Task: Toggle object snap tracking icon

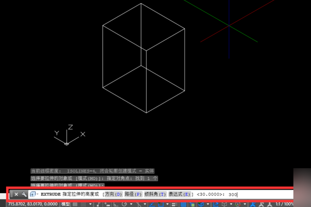Action: (x=152, y=204)
